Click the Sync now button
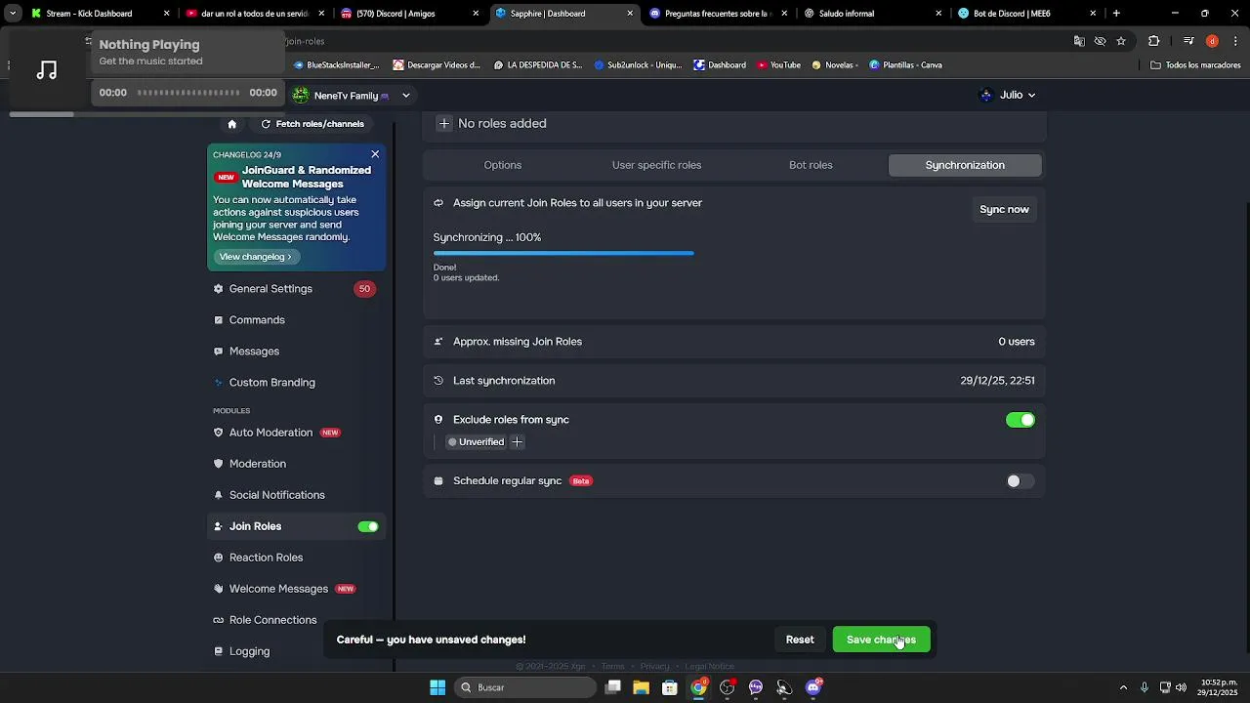 (1004, 209)
